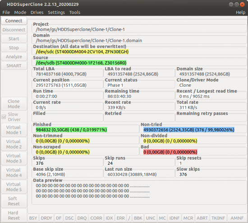Click the Non-trimmed value field
This screenshot has width=248, height=223.
click(63, 141)
